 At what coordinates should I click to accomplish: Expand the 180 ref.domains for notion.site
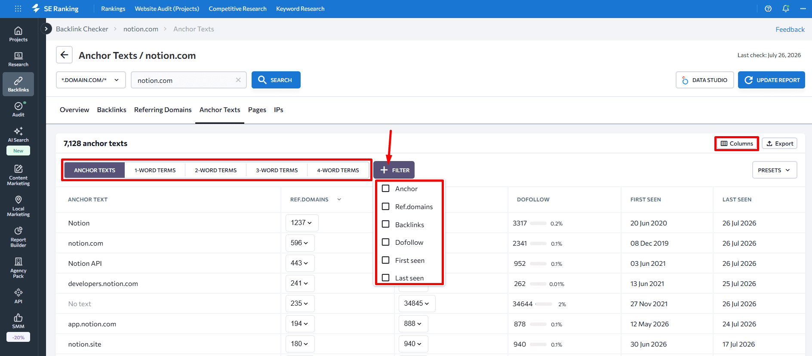[300, 344]
